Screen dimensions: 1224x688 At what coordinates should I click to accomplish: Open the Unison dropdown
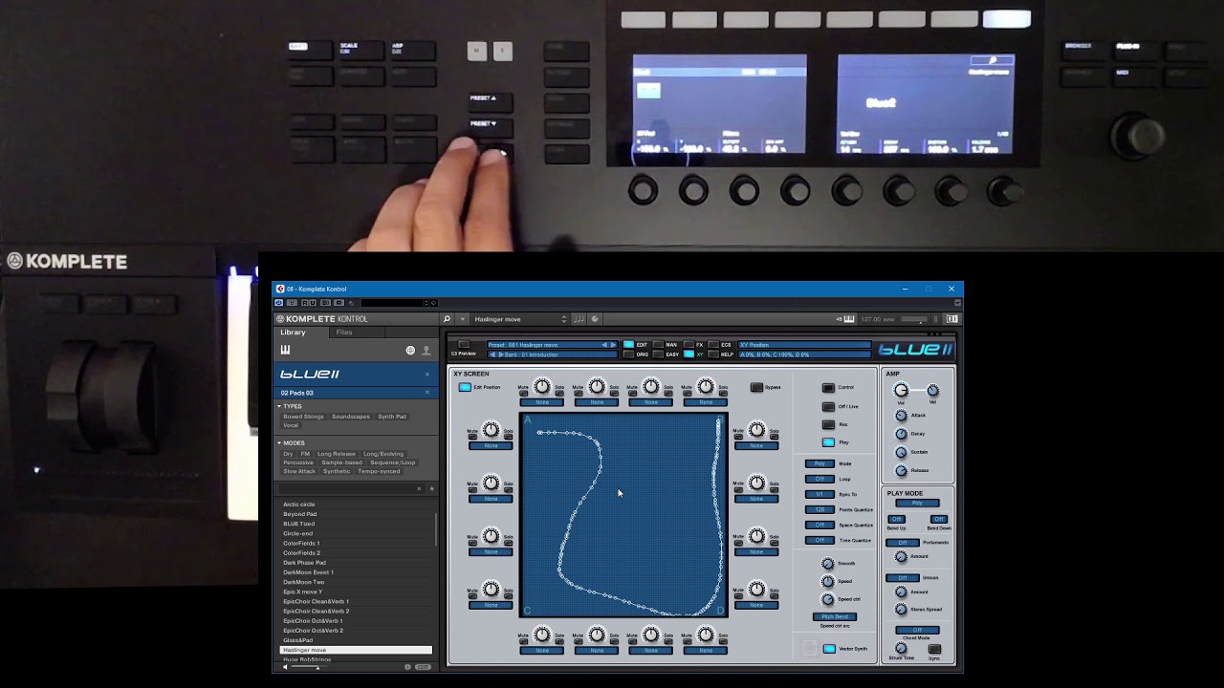902,577
